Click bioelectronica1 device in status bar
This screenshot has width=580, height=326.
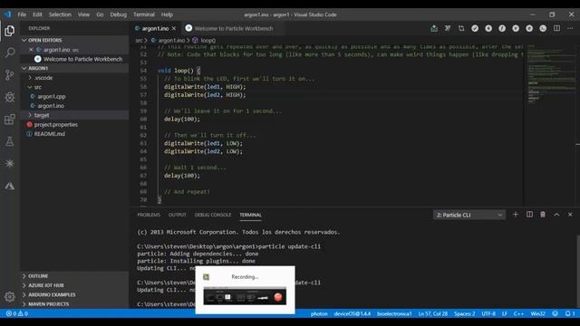[394, 313]
